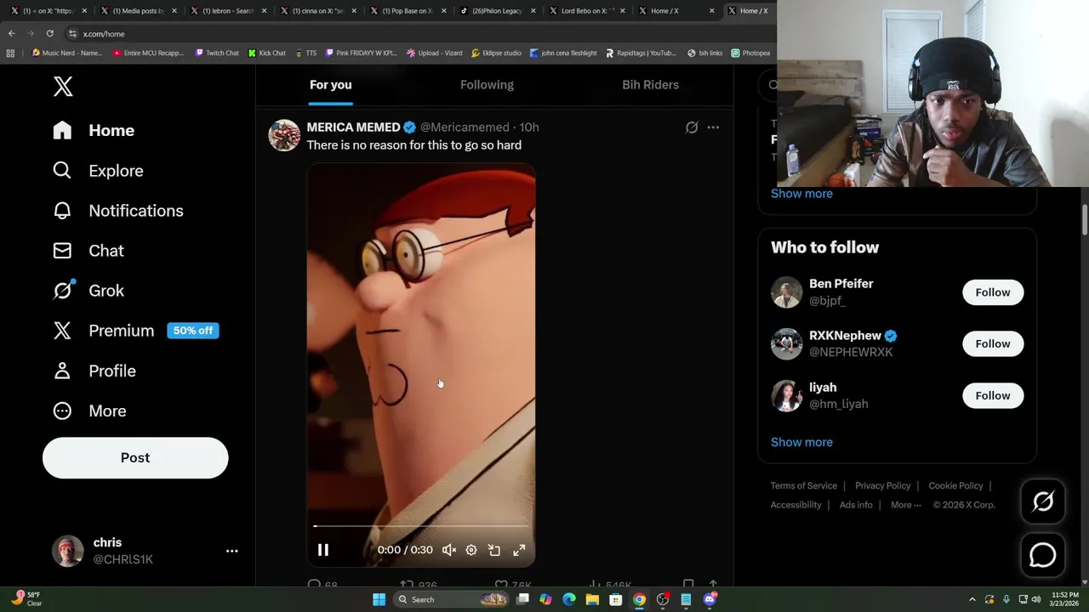Open the floating chat messages button
1089x612 pixels.
pos(1042,555)
